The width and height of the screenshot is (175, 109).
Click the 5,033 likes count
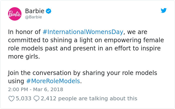[23, 98]
